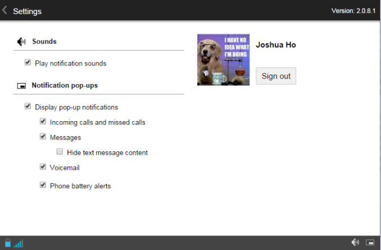Toggle pop-ups via bottom bar window icon
Image resolution: width=381 pixels, height=250 pixels.
coord(370,243)
